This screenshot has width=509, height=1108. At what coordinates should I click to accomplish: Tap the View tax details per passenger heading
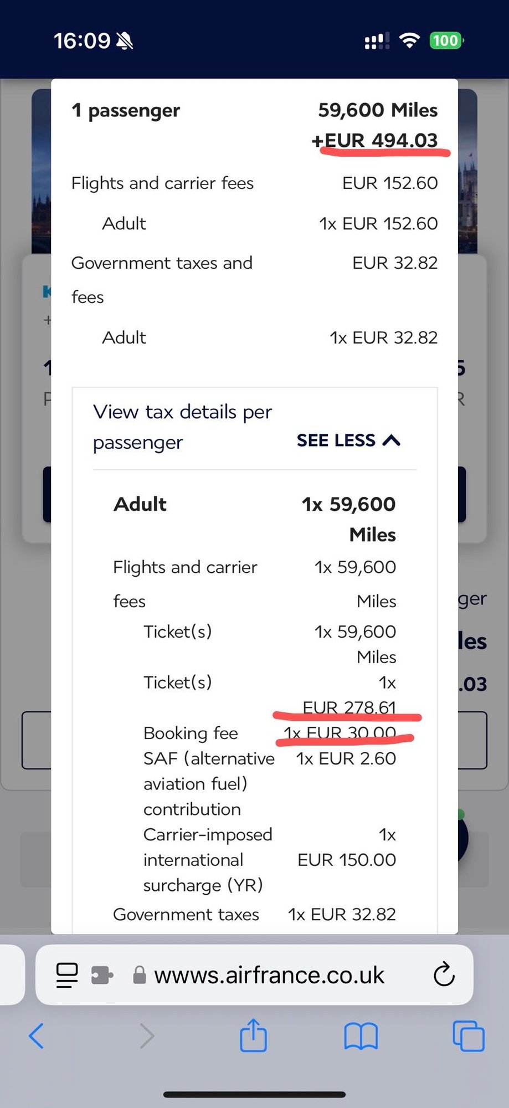(x=182, y=427)
